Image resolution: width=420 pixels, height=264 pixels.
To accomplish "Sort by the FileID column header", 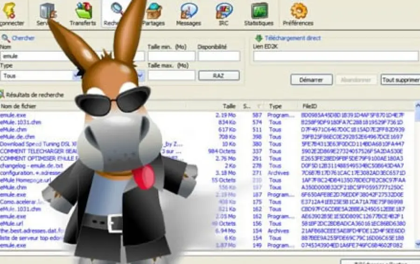I will pos(310,106).
